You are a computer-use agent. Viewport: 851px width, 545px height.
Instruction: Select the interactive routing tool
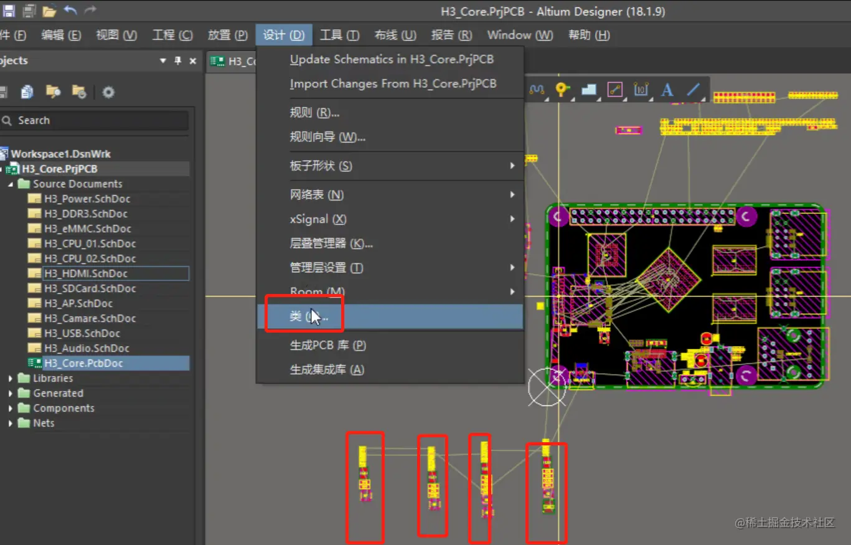(615, 90)
